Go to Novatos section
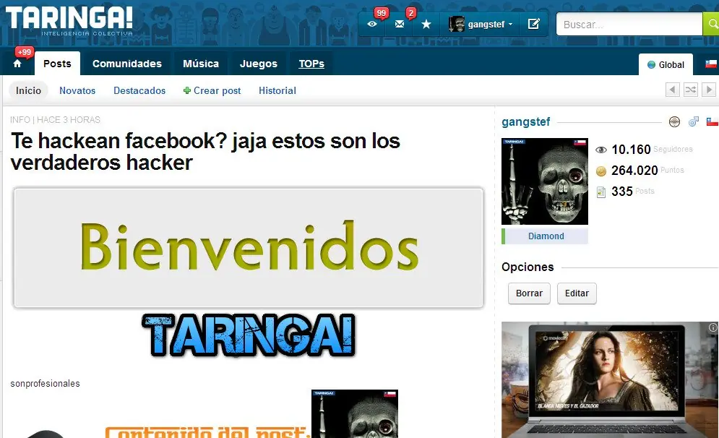This screenshot has height=438, width=719. click(77, 90)
